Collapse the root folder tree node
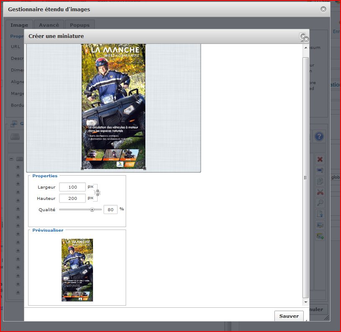This screenshot has width=341, height=332. click(11, 159)
